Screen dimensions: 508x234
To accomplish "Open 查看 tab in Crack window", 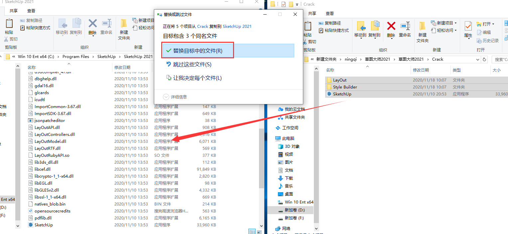I will tap(329, 14).
